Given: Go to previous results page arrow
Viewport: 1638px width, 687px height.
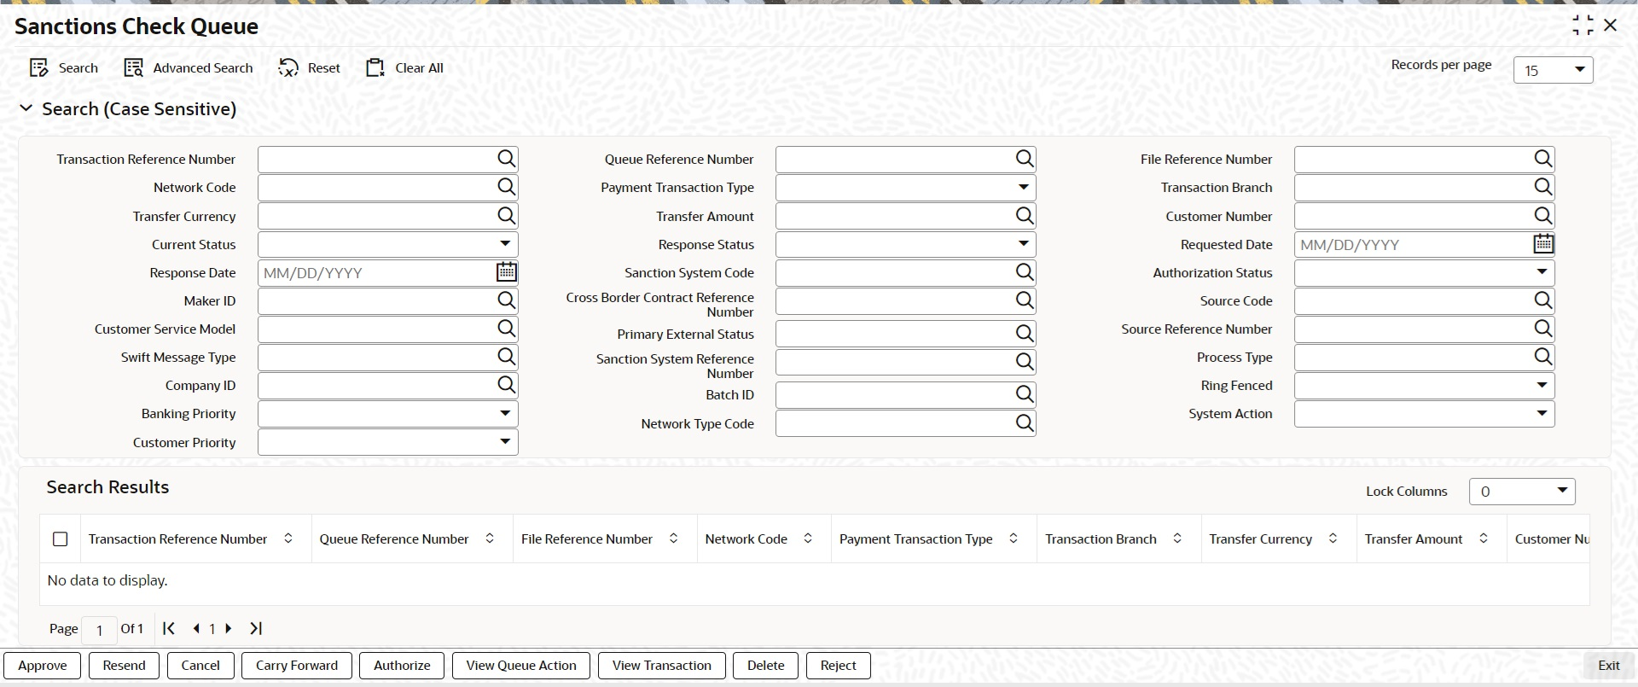Looking at the screenshot, I should coord(196,628).
